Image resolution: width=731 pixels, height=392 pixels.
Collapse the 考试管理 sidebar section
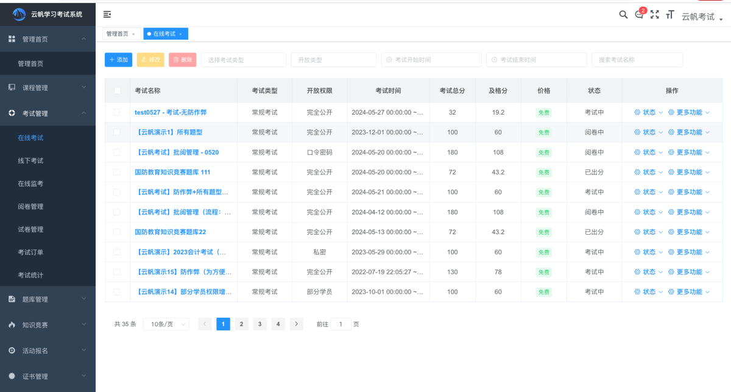(x=48, y=113)
